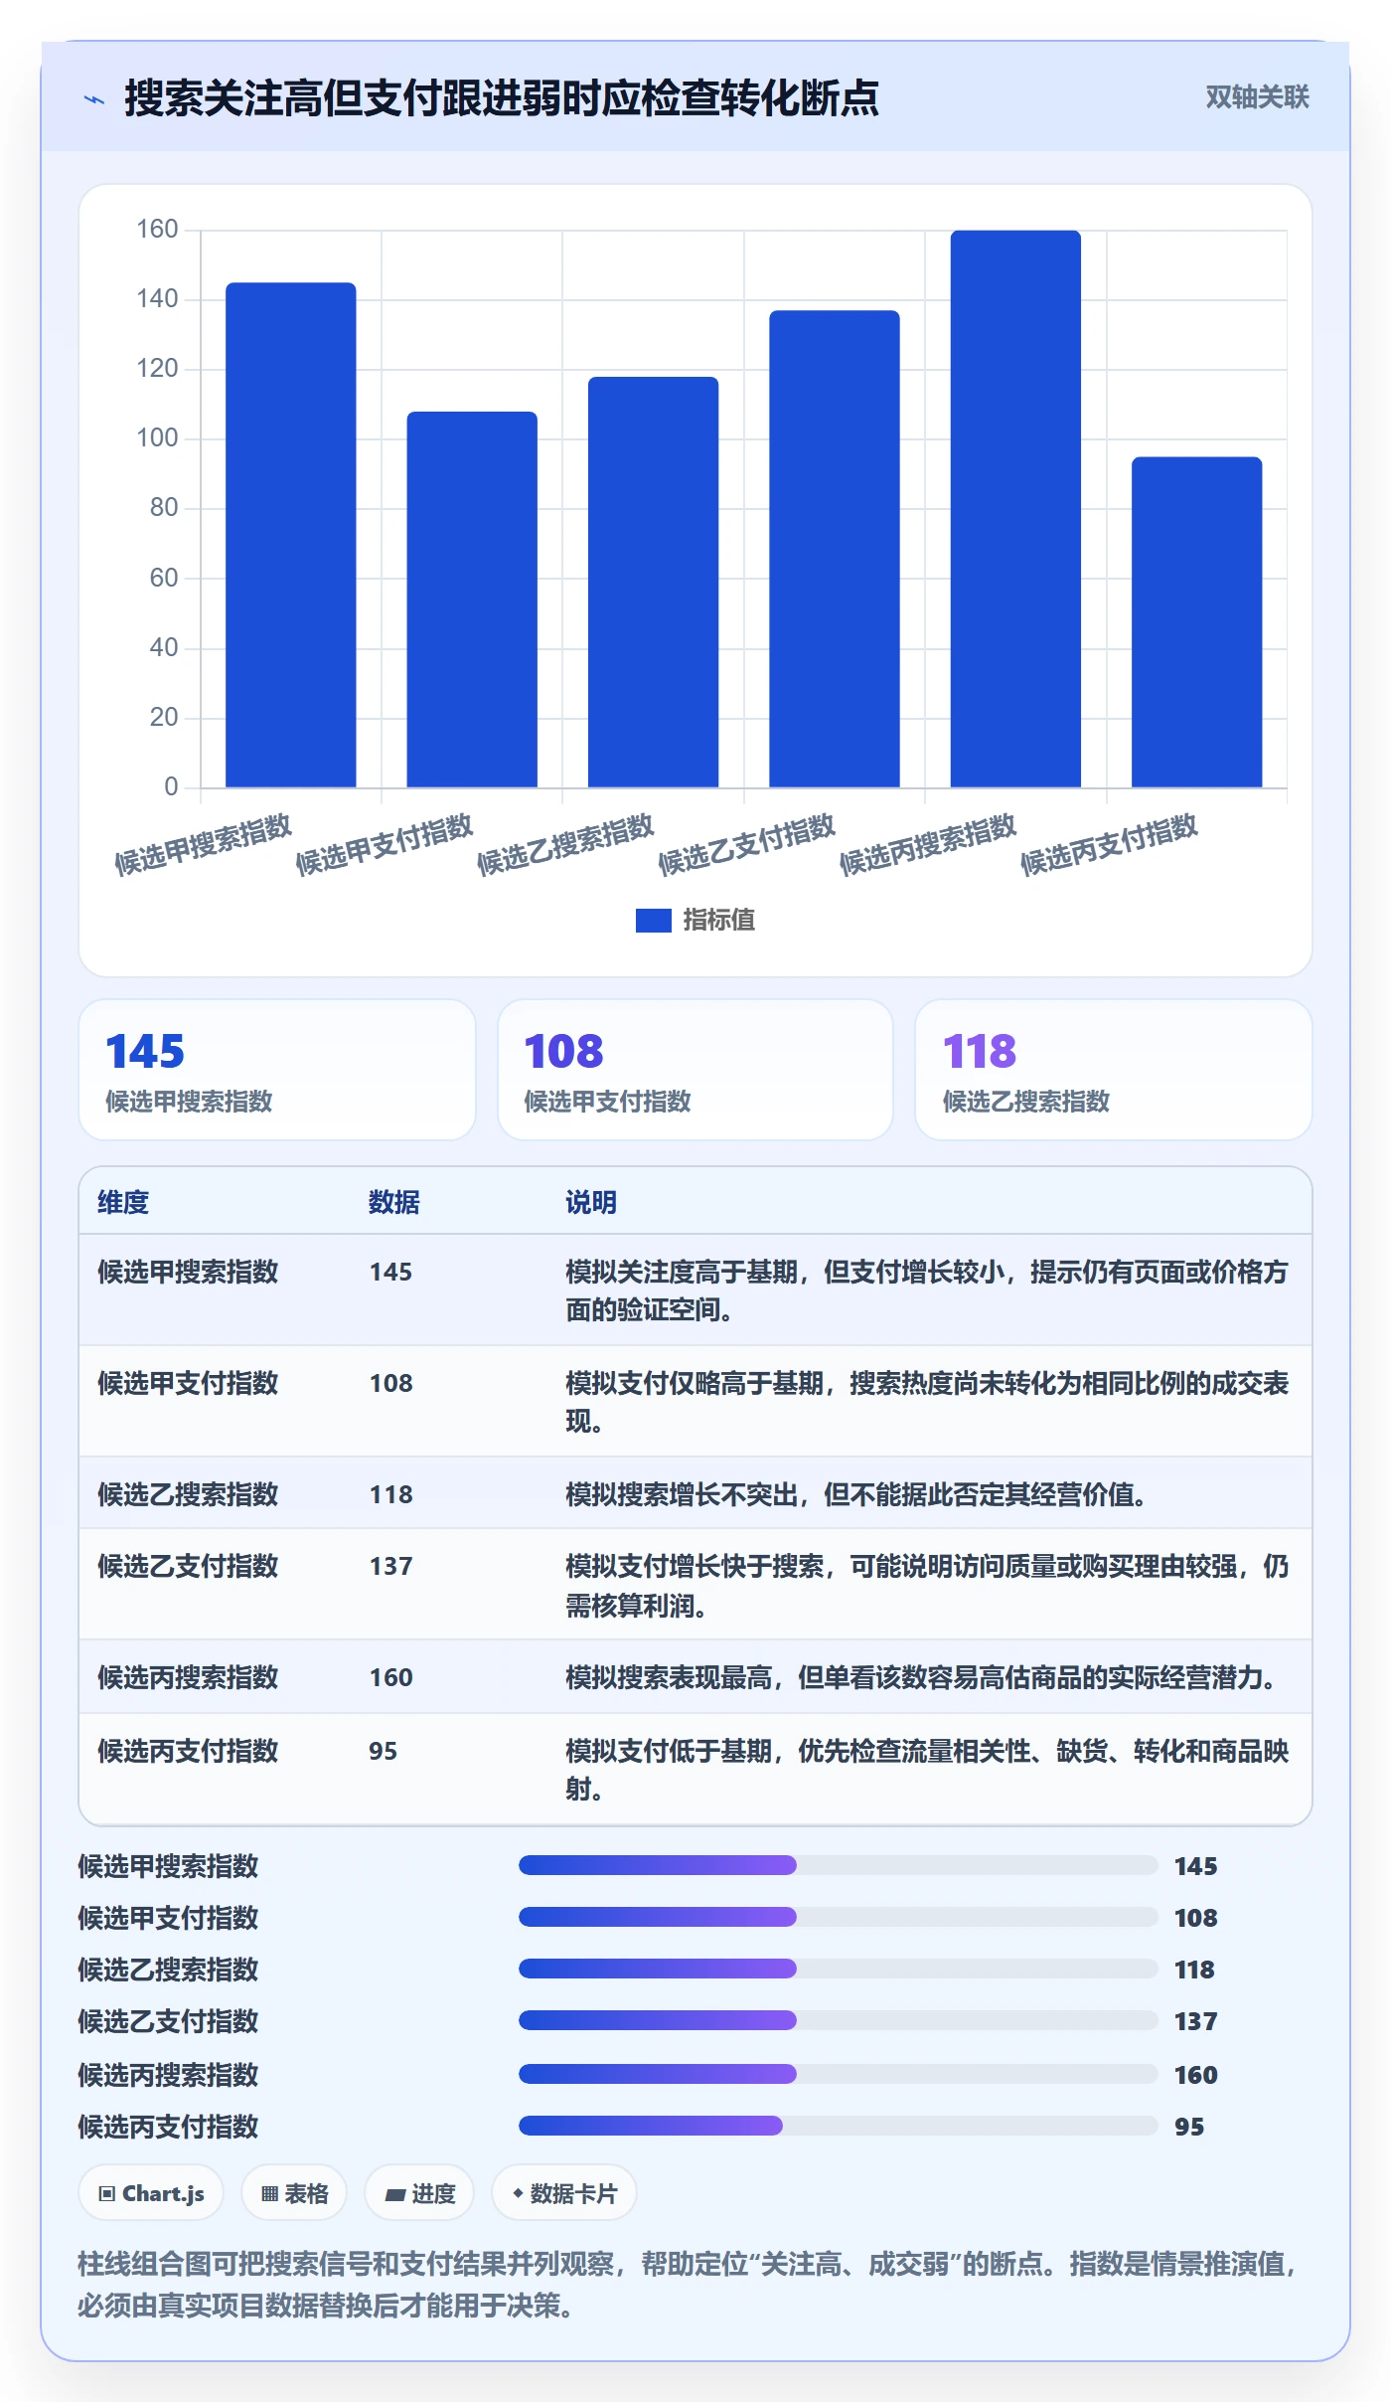Select the 候选甲搜索指数 table row cell
This screenshot has height=2402, width=1391.
coord(188,1272)
